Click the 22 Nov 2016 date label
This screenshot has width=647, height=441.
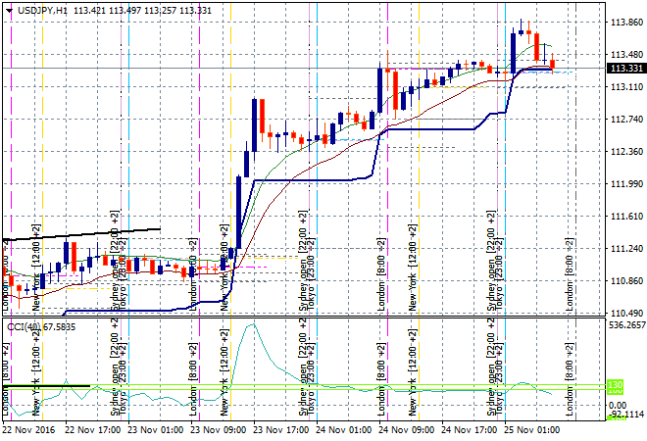(x=30, y=429)
